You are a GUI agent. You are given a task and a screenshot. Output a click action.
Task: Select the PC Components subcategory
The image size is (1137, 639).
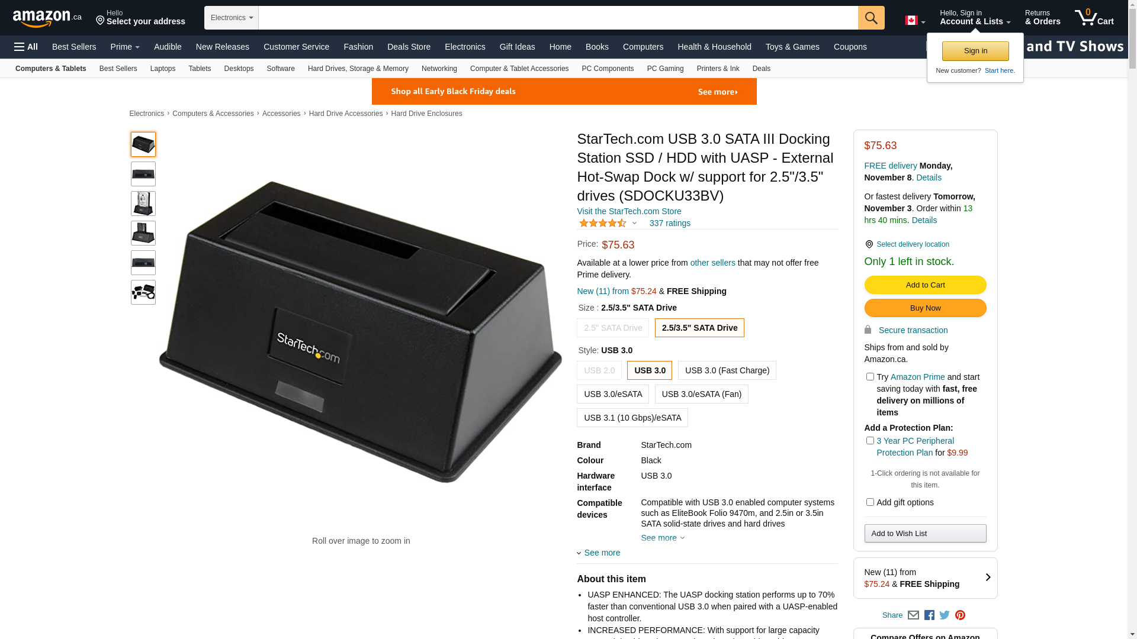click(x=608, y=69)
